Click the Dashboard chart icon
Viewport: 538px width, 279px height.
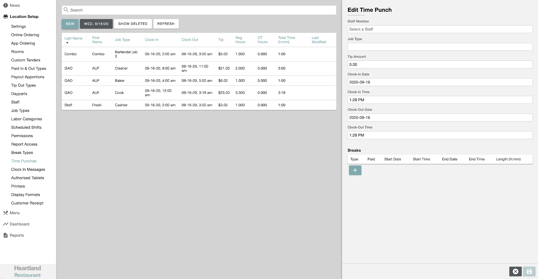[x=5, y=224]
